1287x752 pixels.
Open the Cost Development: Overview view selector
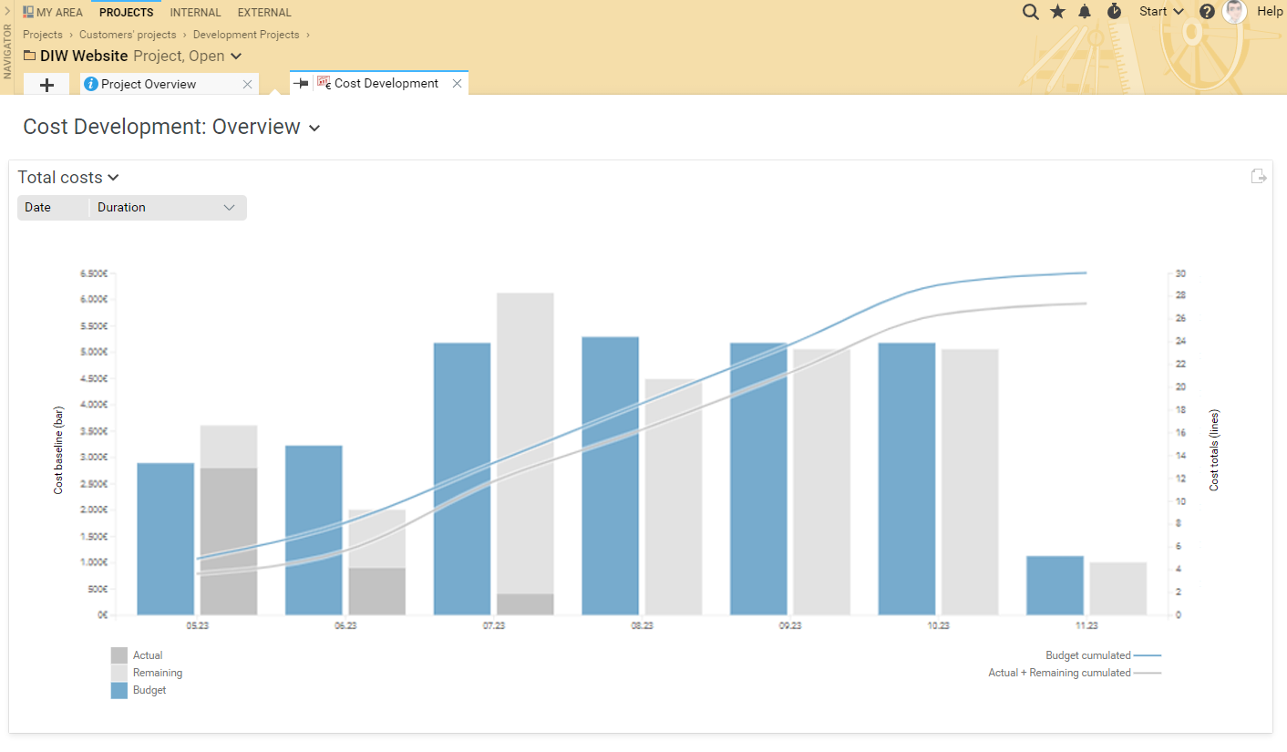[314, 129]
